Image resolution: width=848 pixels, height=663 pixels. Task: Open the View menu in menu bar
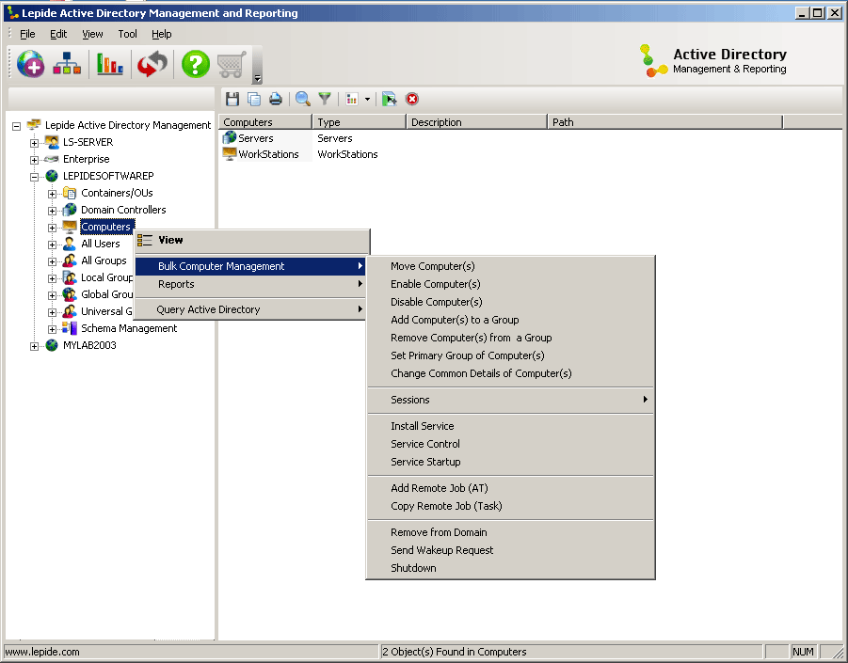[92, 34]
